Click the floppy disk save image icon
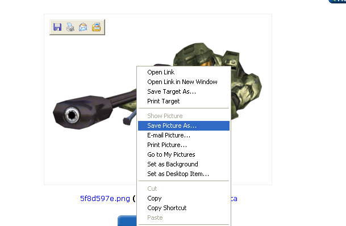Viewport: 346px width, 226px height. click(57, 27)
